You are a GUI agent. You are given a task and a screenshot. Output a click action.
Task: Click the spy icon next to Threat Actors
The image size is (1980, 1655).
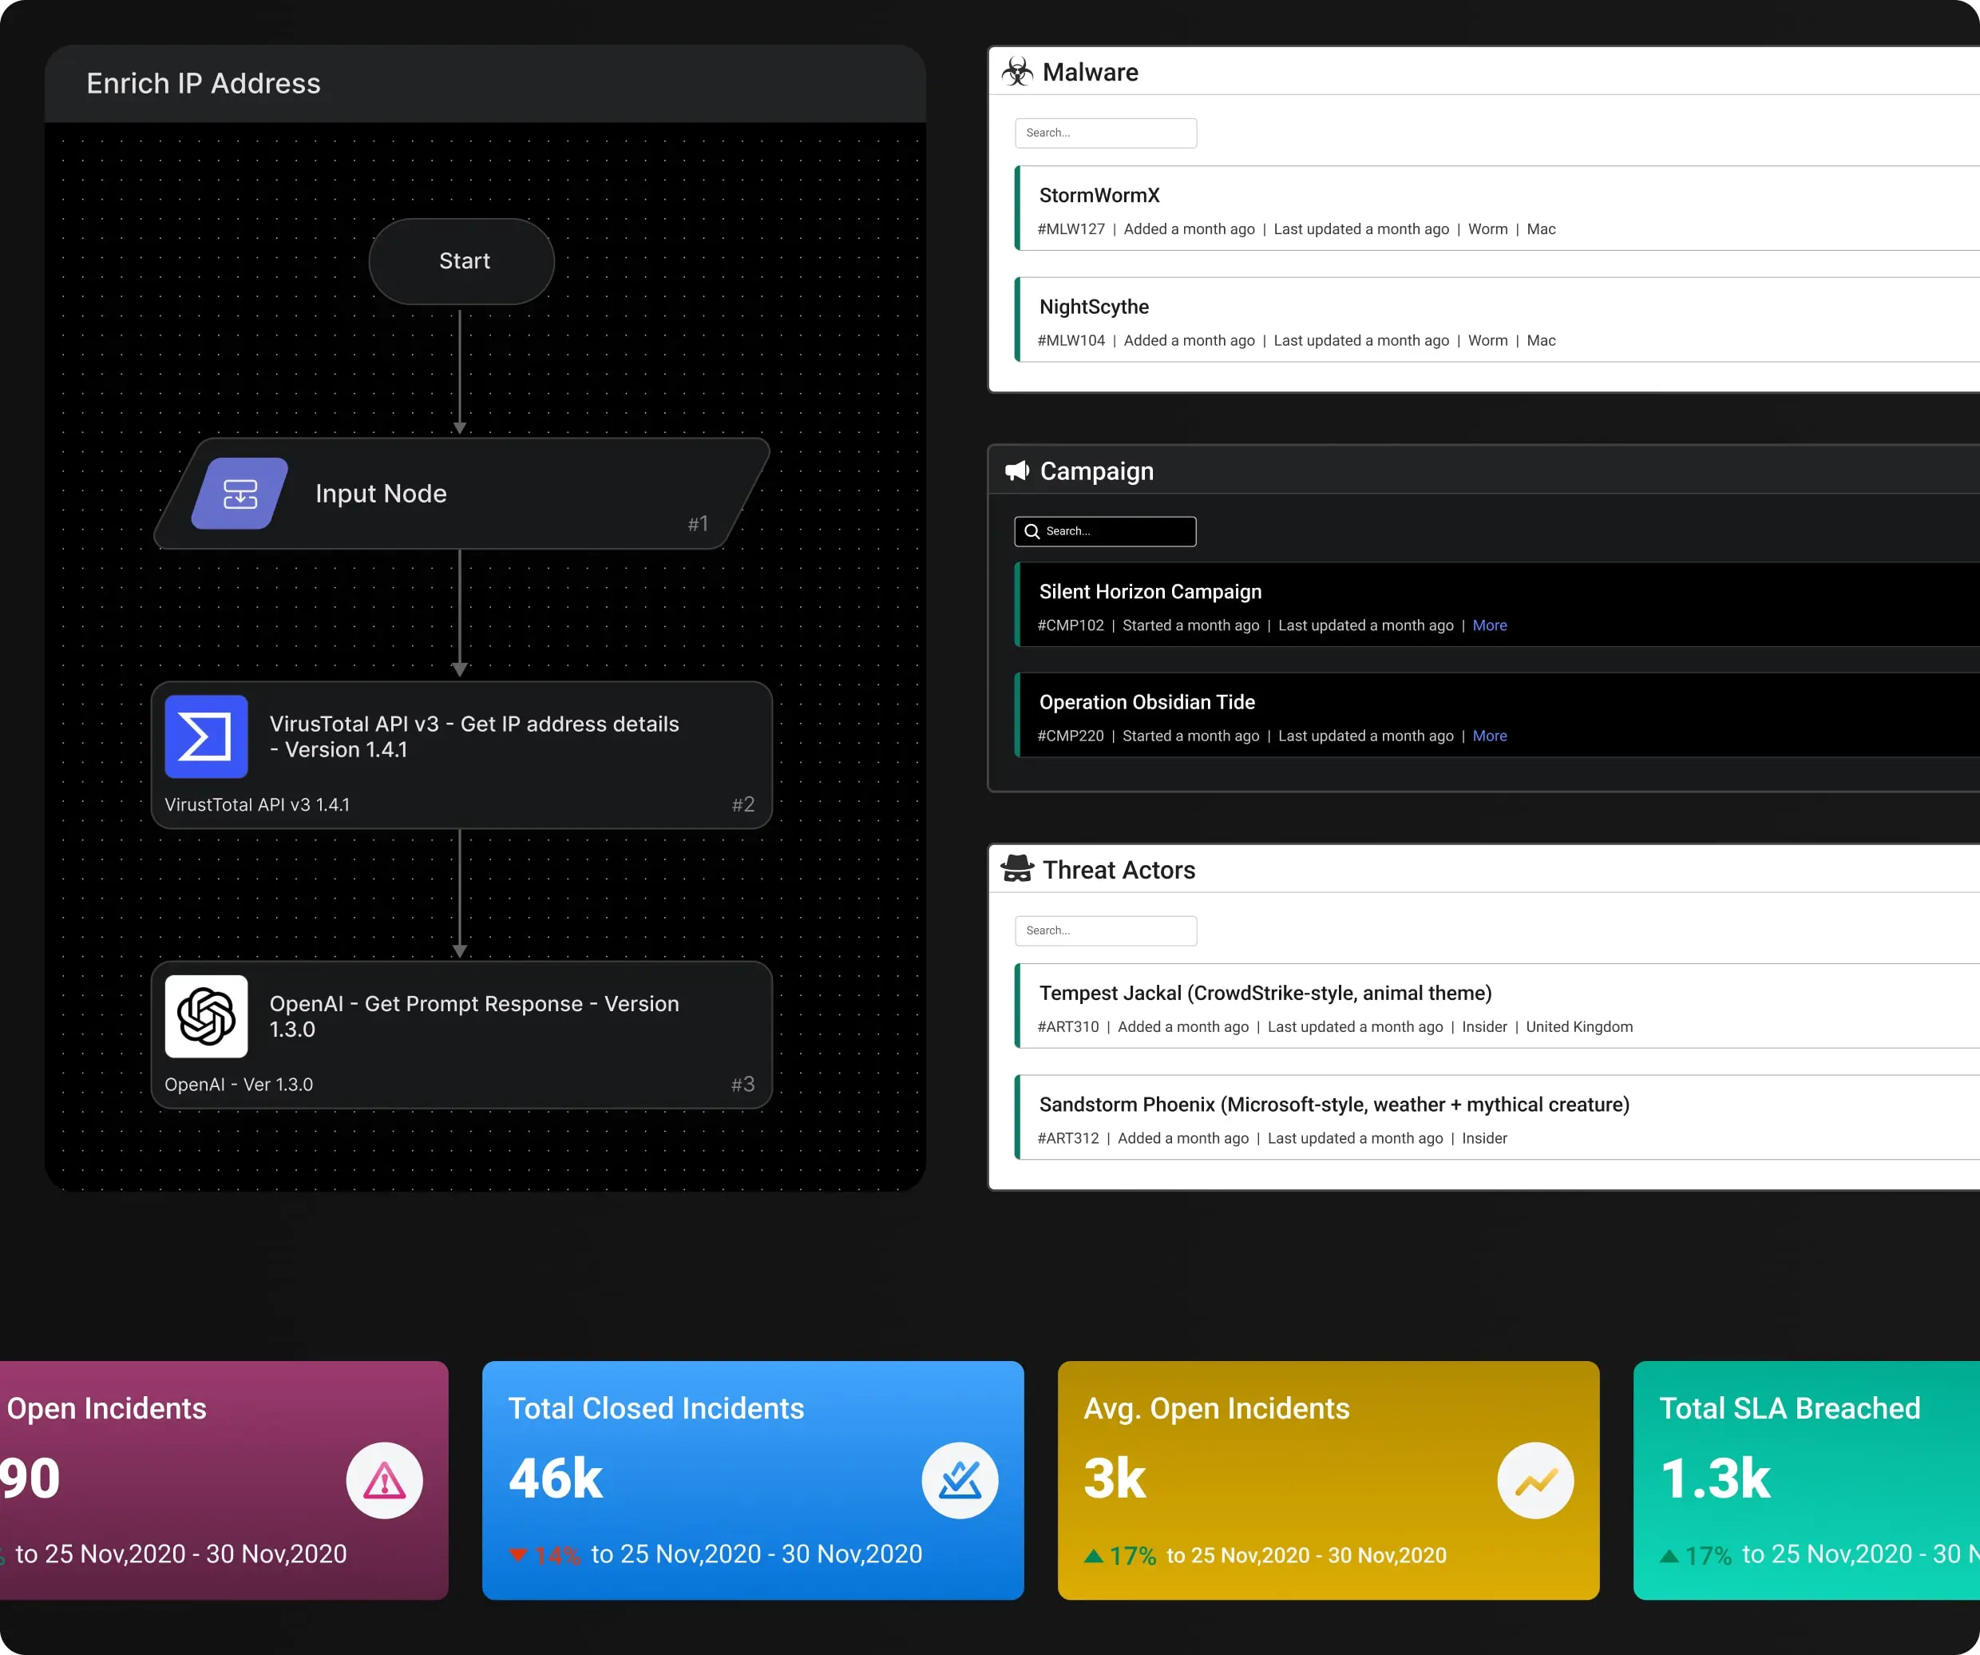[1017, 870]
